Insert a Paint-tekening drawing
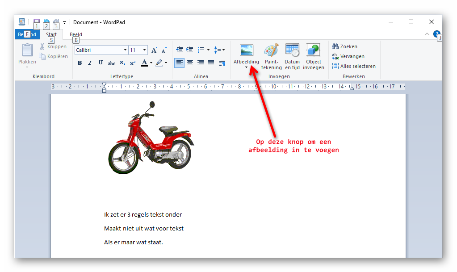Screen dimensions: 457x272 271,51
